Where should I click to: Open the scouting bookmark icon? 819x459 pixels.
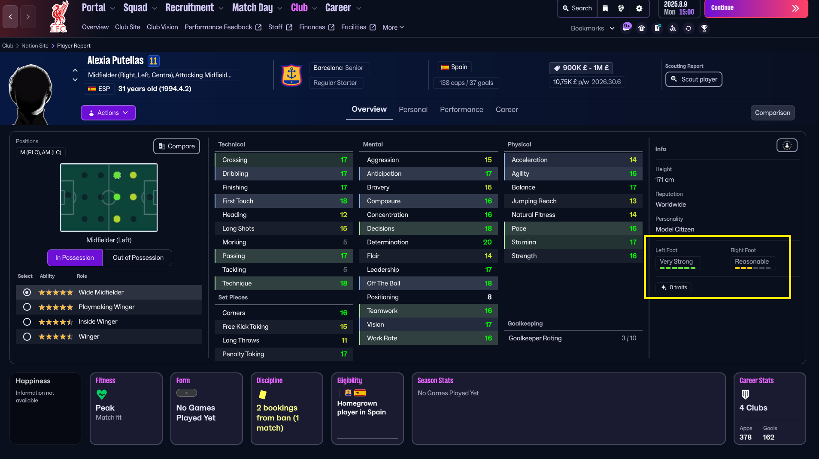(x=673, y=28)
